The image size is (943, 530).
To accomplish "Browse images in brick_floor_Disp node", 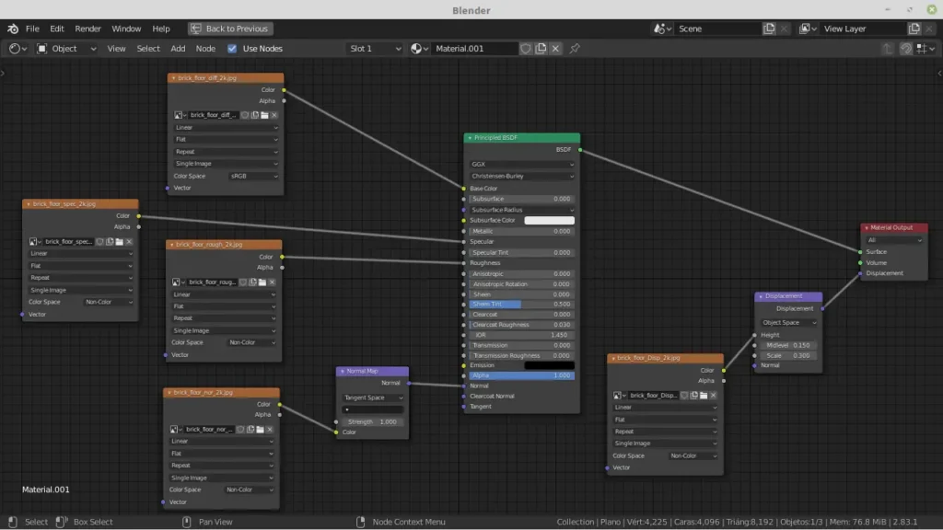I will [x=619, y=396].
